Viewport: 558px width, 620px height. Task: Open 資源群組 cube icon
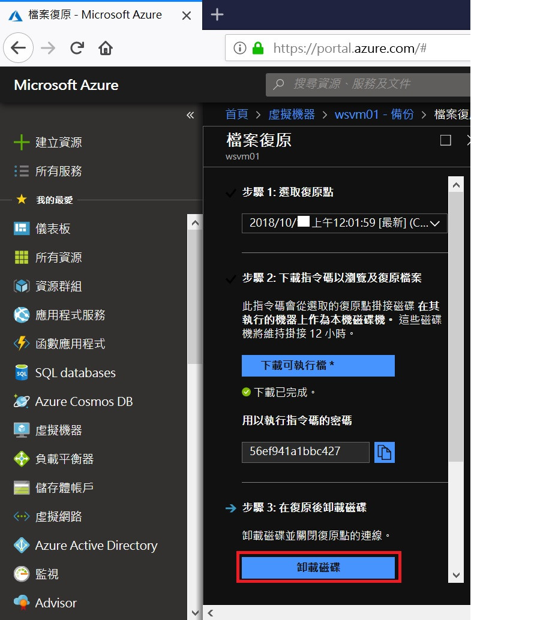click(22, 286)
